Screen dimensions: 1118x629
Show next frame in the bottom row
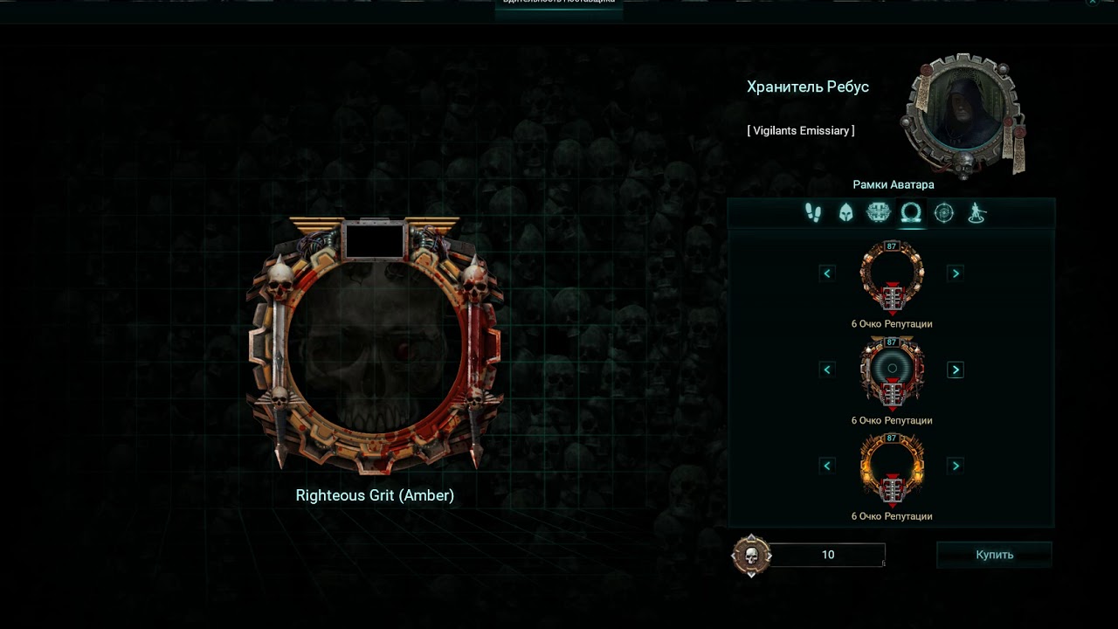pos(956,466)
